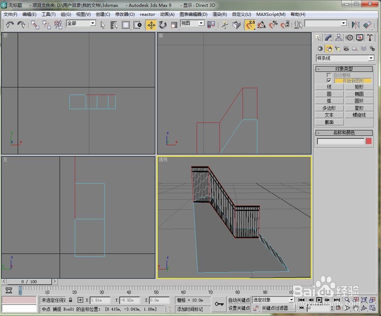The width and height of the screenshot is (381, 316).
Task: Open the MAXScript(M) menu
Action: [271, 14]
